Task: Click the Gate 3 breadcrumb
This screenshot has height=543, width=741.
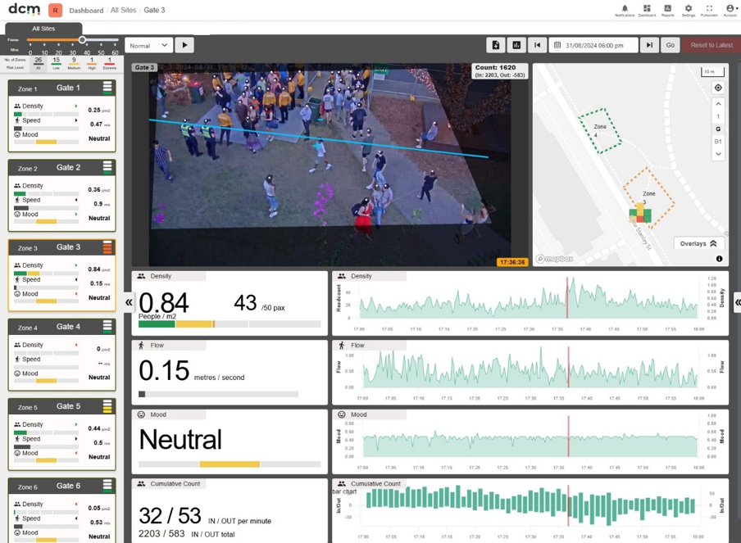Action: click(x=155, y=11)
